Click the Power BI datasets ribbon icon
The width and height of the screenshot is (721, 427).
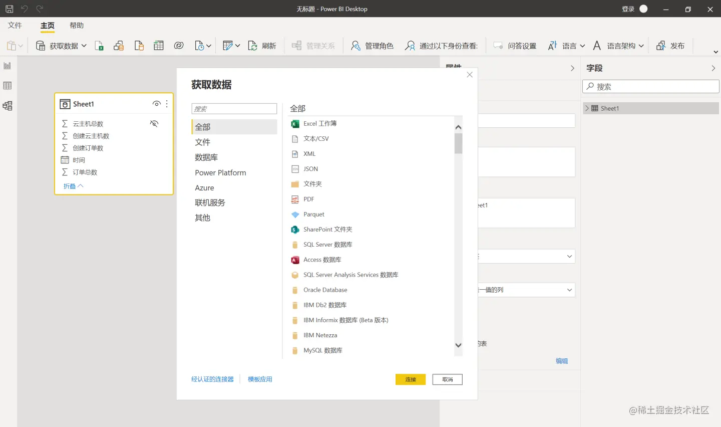[x=119, y=46]
